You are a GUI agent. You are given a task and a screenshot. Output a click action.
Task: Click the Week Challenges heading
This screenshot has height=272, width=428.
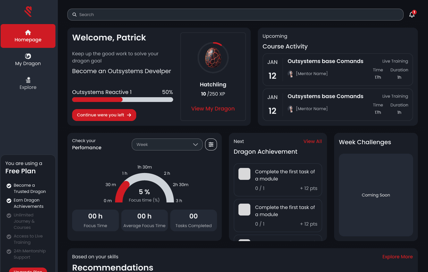[365, 142]
